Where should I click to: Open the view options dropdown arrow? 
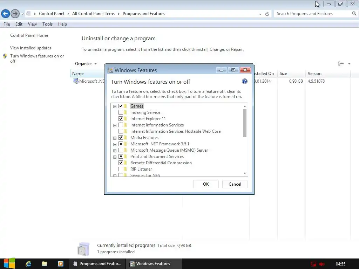(x=350, y=64)
